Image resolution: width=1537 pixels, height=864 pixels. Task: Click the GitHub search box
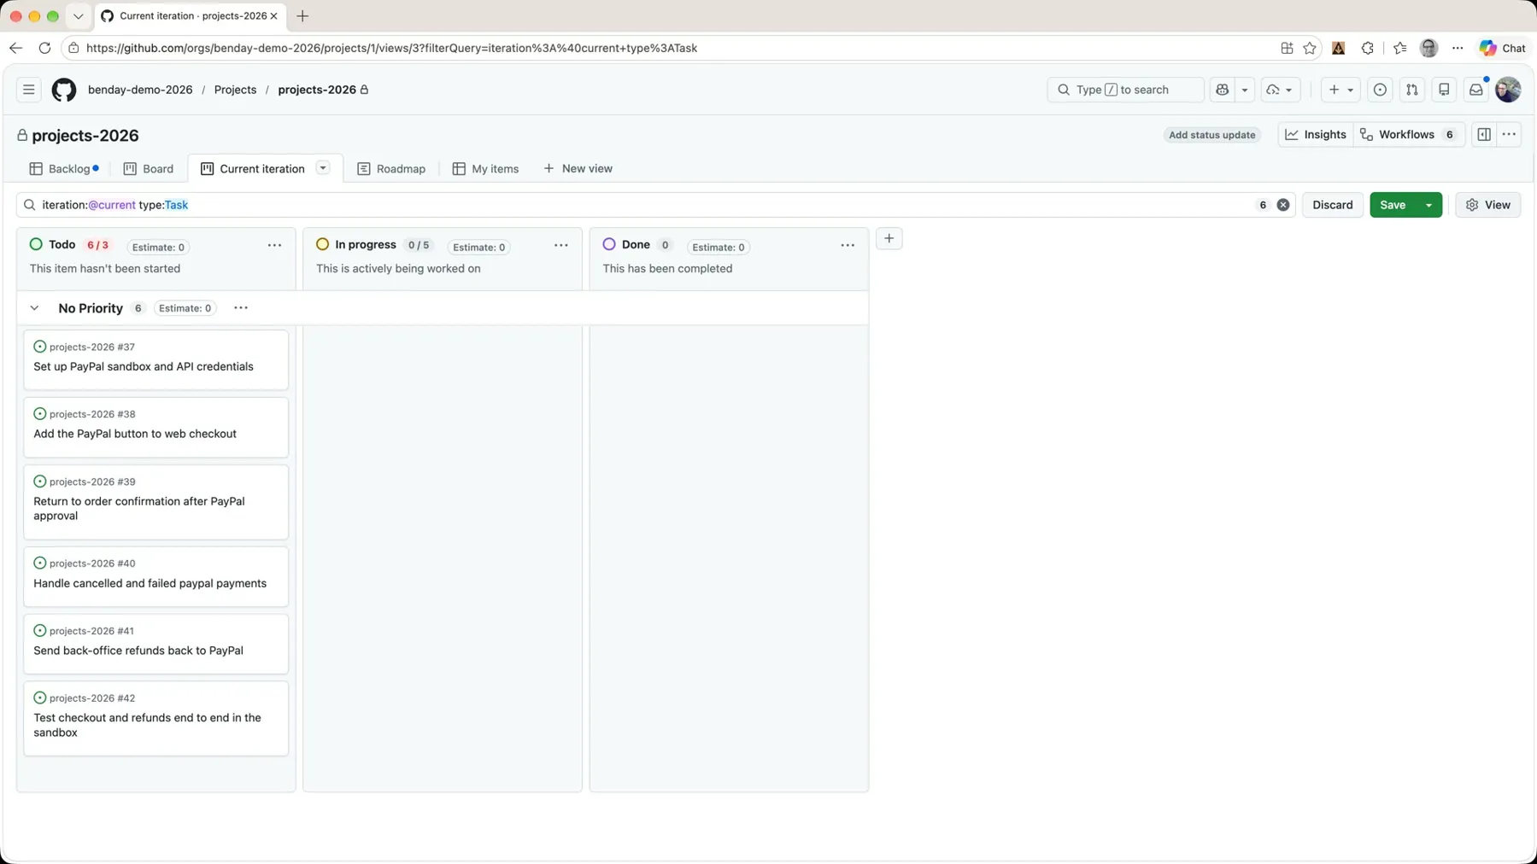1125,90
